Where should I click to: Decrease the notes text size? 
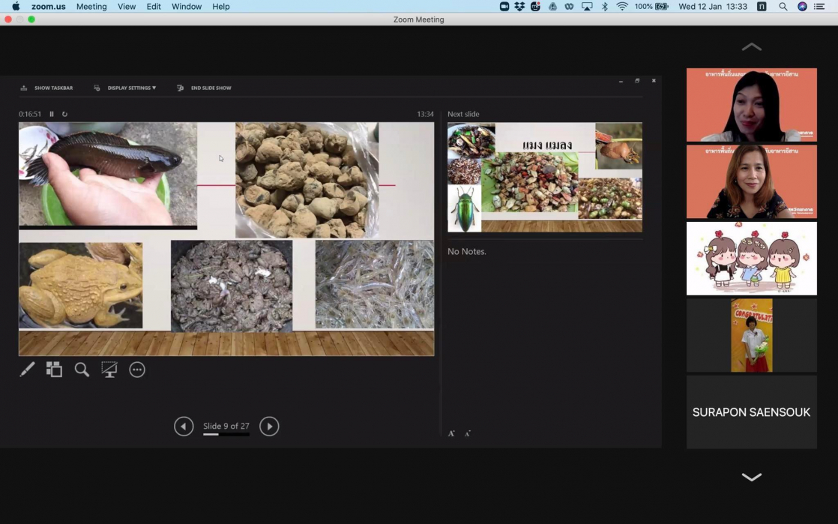click(468, 433)
